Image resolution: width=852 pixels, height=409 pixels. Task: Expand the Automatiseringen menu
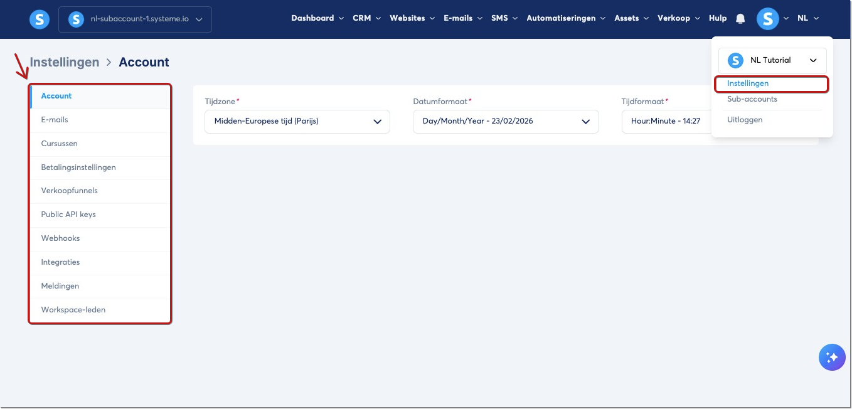(x=566, y=18)
